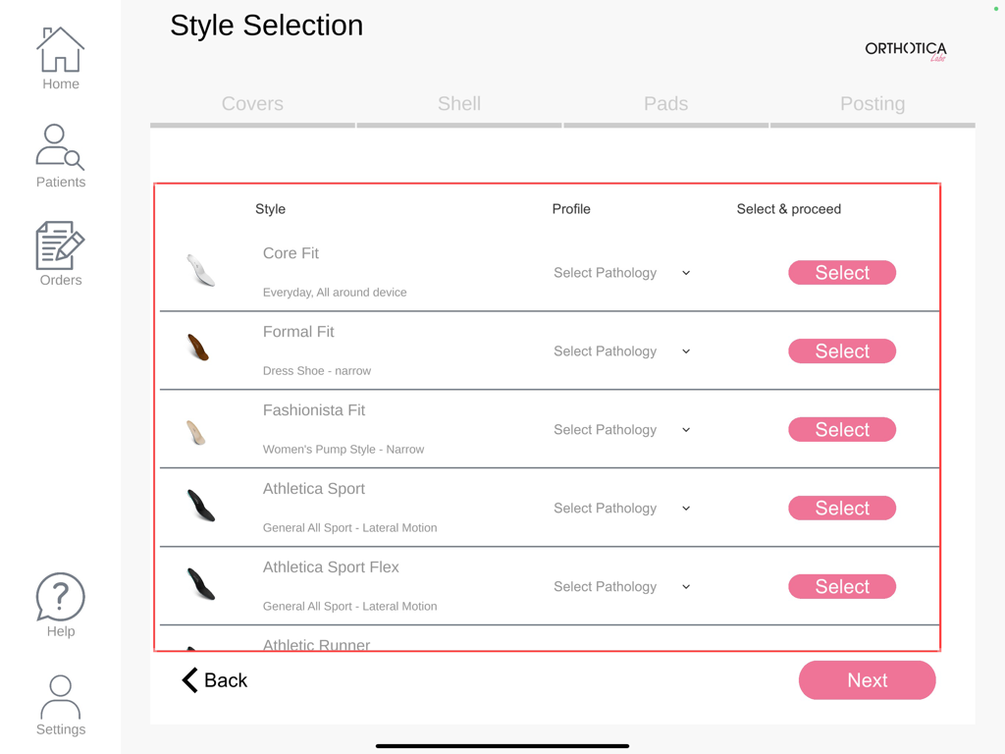Select the Orders icon in the sidebar

[x=60, y=242]
